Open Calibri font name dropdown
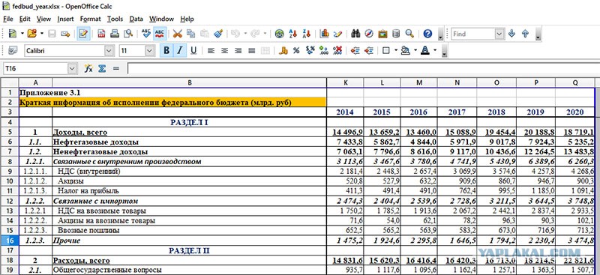Viewport: 600px width, 275px height. 109,50
